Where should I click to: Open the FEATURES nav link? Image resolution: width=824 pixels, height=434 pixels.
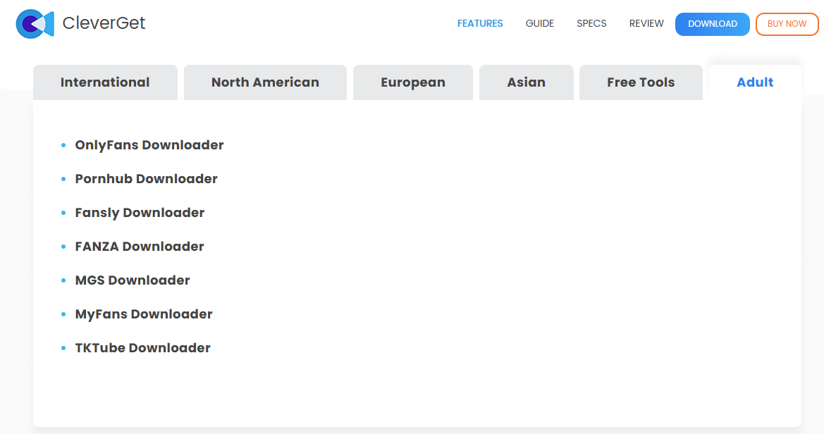point(480,24)
